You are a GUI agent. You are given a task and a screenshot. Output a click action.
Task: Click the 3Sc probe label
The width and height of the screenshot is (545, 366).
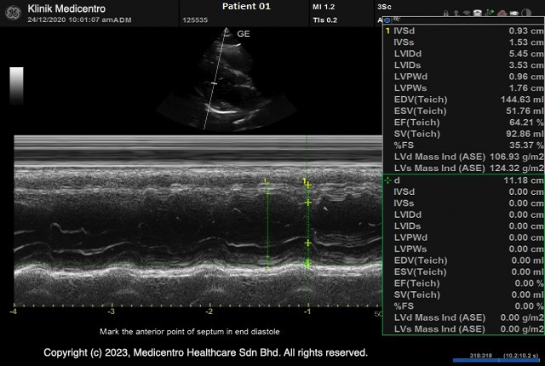[384, 7]
